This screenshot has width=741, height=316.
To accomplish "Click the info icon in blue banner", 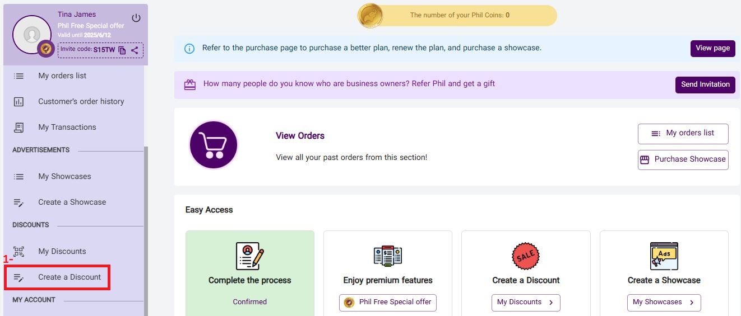I will click(189, 49).
